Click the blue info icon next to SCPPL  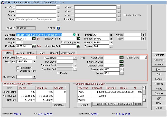pos(58,28)
